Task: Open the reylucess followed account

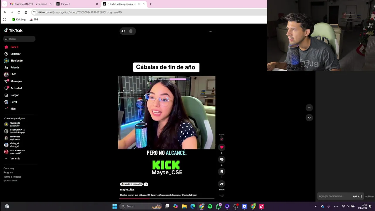Action: pyautogui.click(x=12, y=138)
